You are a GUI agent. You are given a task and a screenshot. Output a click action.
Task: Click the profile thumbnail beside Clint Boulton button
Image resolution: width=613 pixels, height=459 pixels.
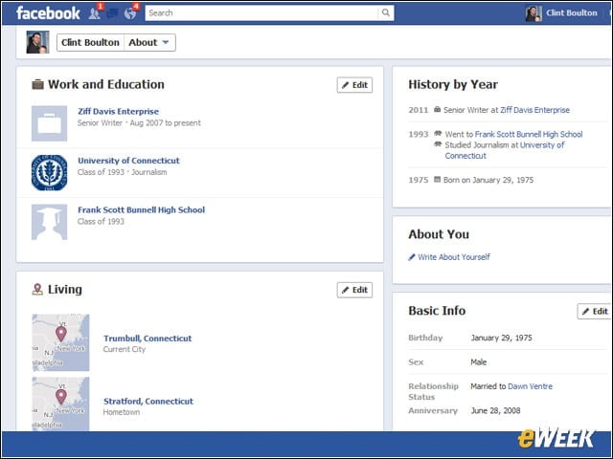coord(38,42)
